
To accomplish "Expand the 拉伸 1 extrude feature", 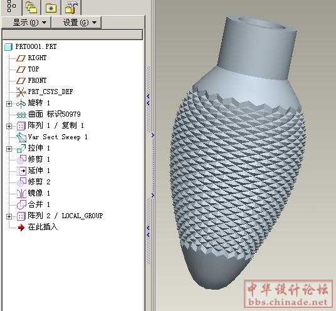I will tap(9, 149).
